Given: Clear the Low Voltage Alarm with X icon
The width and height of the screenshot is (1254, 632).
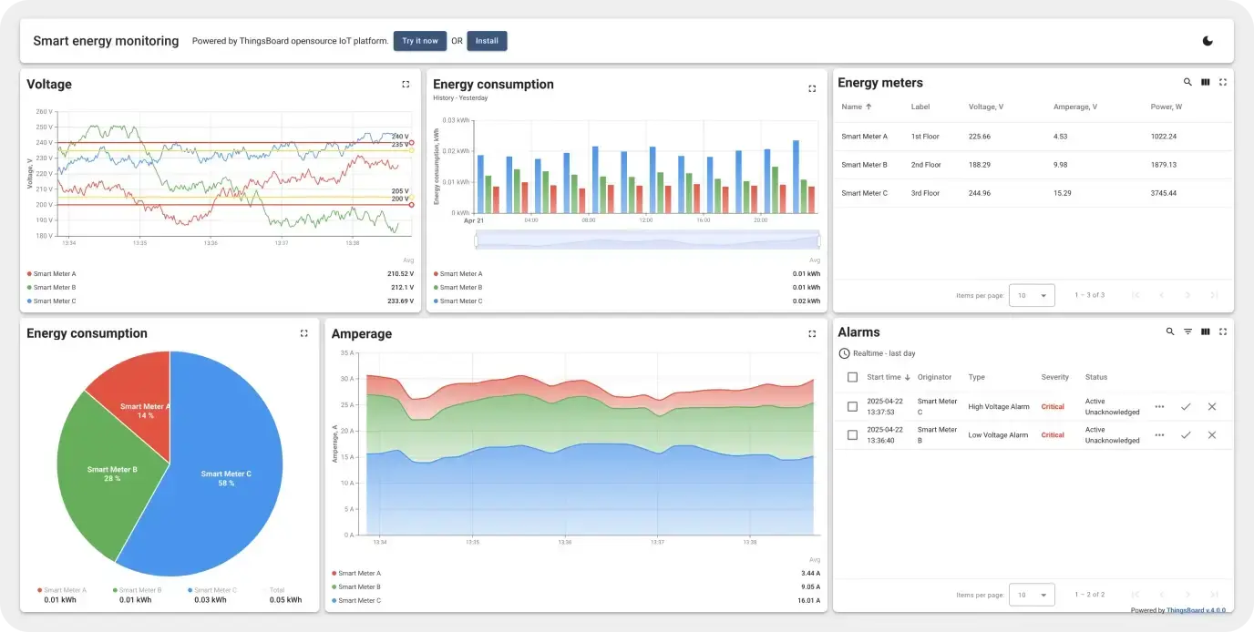Looking at the screenshot, I should (x=1212, y=435).
